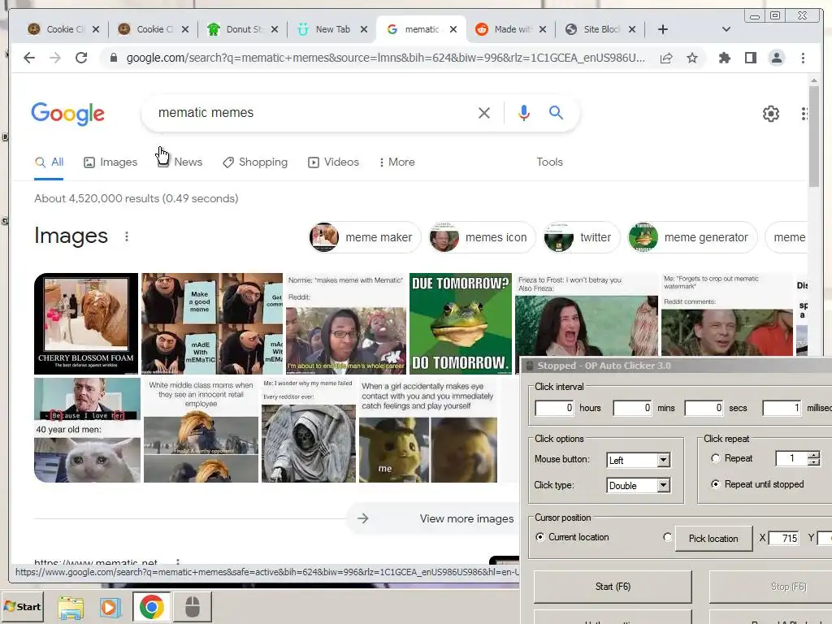The width and height of the screenshot is (832, 624).
Task: Bookmark this page with the star icon
Action: click(x=692, y=58)
